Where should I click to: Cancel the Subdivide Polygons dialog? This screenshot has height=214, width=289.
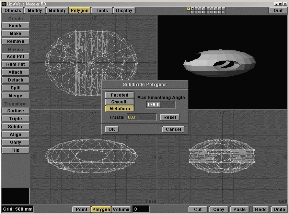tap(173, 129)
